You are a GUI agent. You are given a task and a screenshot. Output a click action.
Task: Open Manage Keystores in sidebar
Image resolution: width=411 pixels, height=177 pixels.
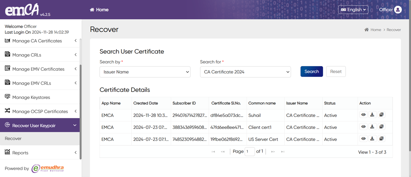(31, 97)
